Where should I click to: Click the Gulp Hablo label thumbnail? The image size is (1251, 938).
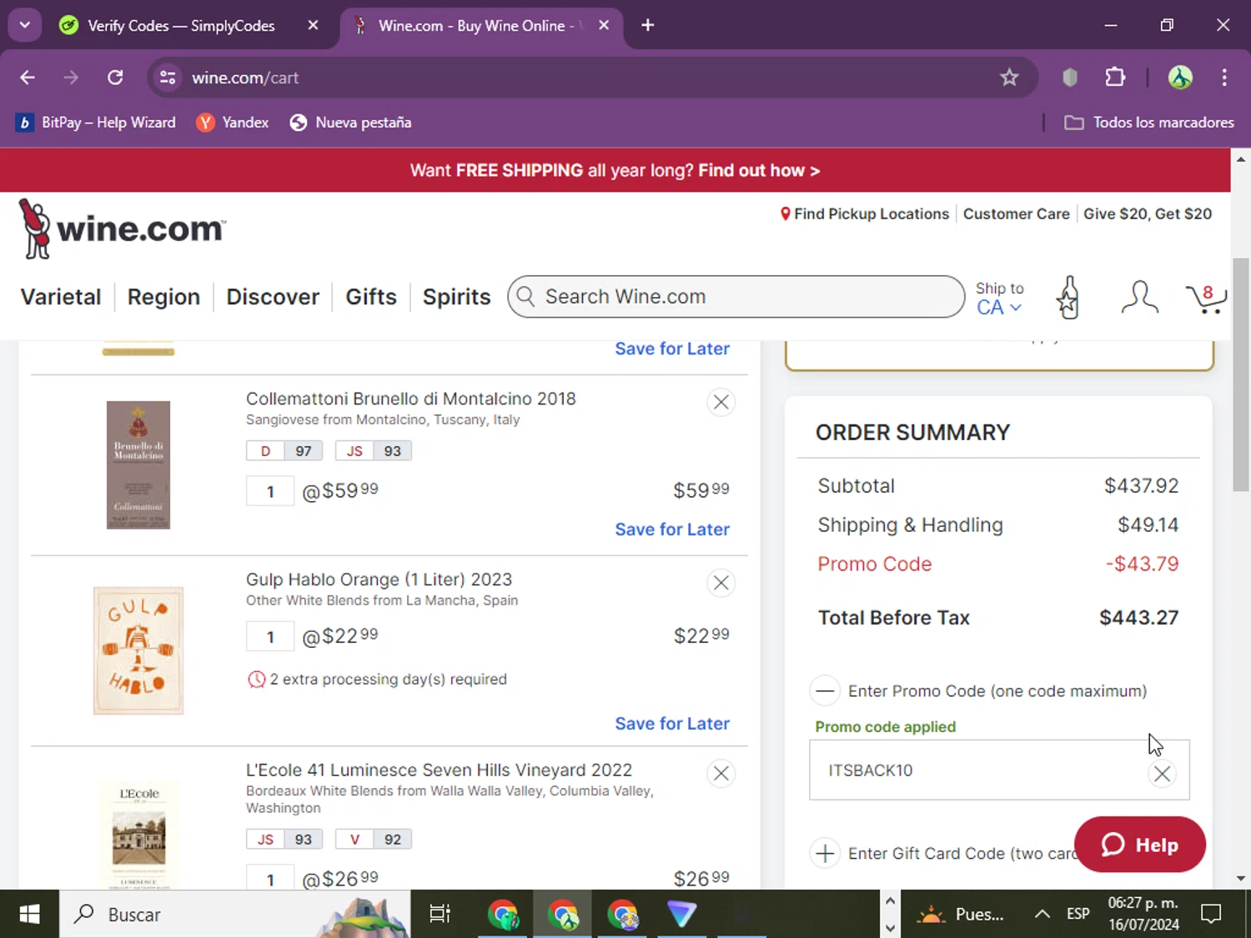pos(138,650)
